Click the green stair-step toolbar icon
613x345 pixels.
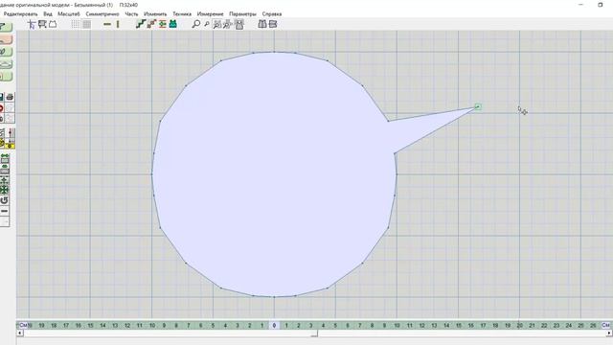[141, 24]
